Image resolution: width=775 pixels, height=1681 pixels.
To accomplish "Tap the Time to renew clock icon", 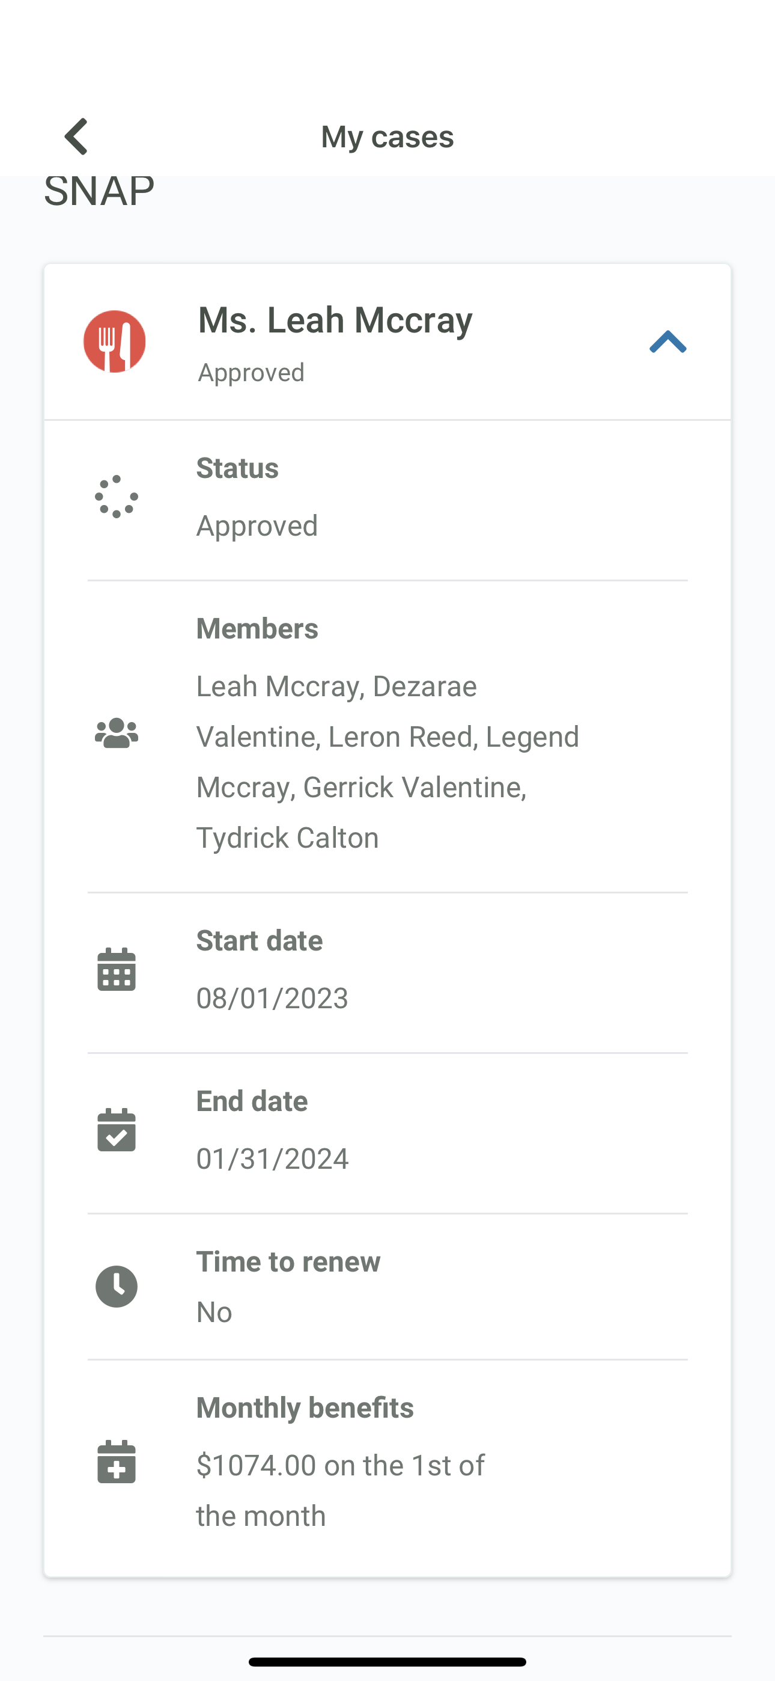I will pos(116,1286).
